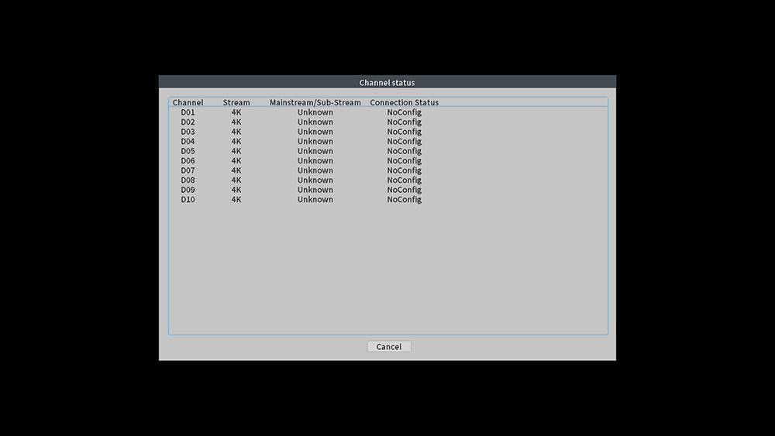The width and height of the screenshot is (775, 436).
Task: Click the NoConfig status for D01
Action: pyautogui.click(x=404, y=112)
